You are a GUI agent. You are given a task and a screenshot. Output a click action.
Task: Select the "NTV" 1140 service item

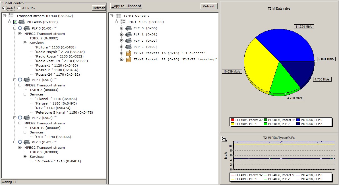click(x=53, y=108)
